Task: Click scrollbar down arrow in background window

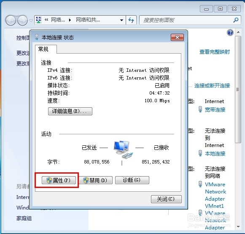Action: point(238,226)
